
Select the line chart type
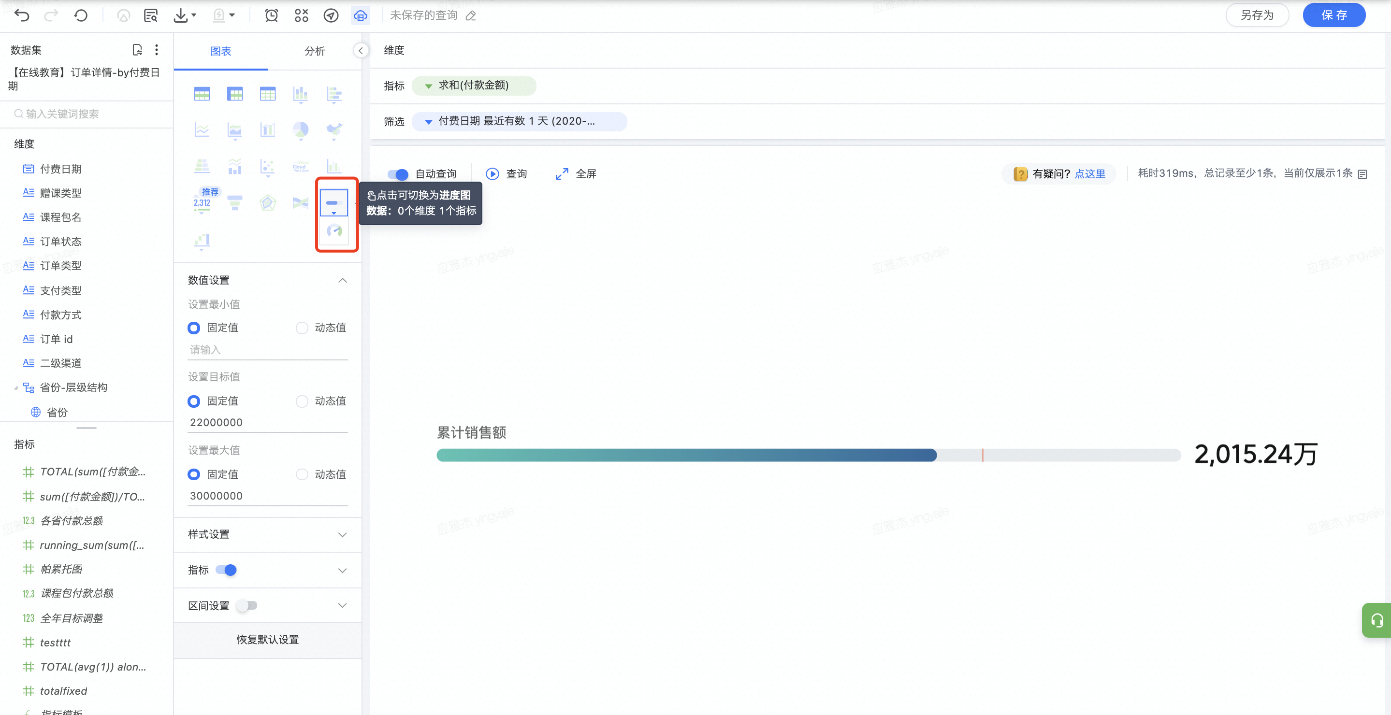point(202,130)
